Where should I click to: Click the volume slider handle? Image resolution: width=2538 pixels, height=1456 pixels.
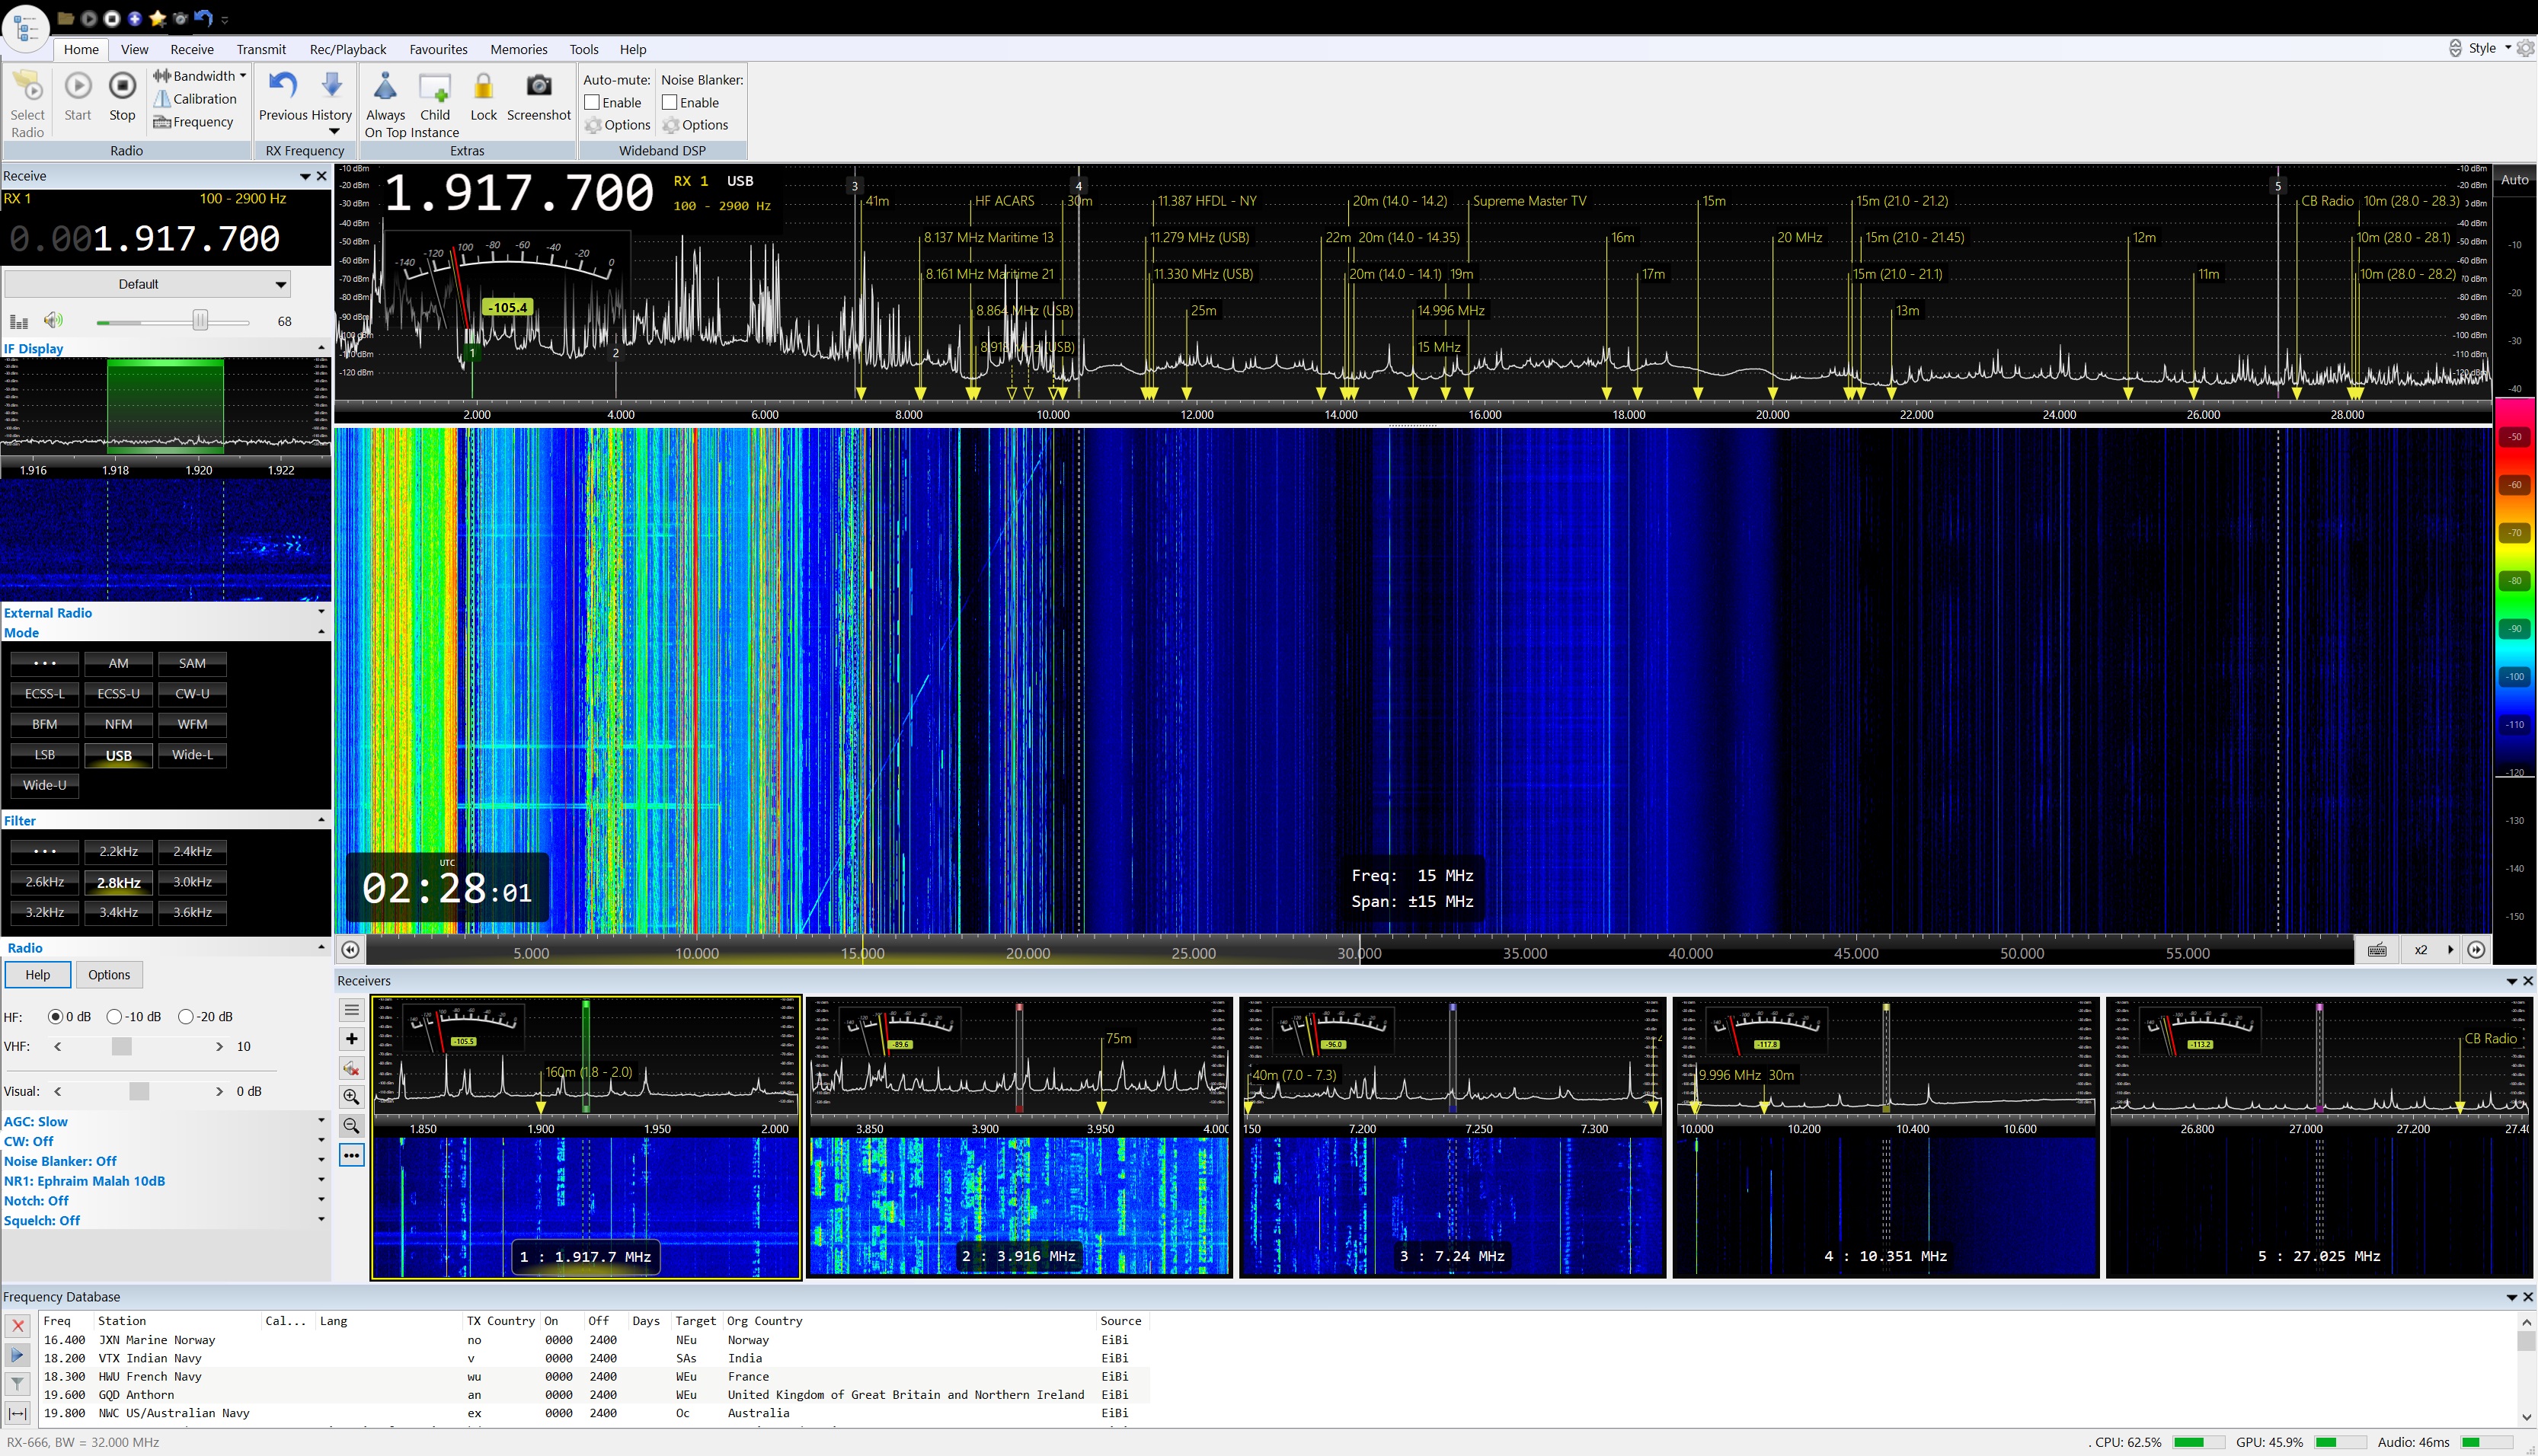(x=200, y=321)
